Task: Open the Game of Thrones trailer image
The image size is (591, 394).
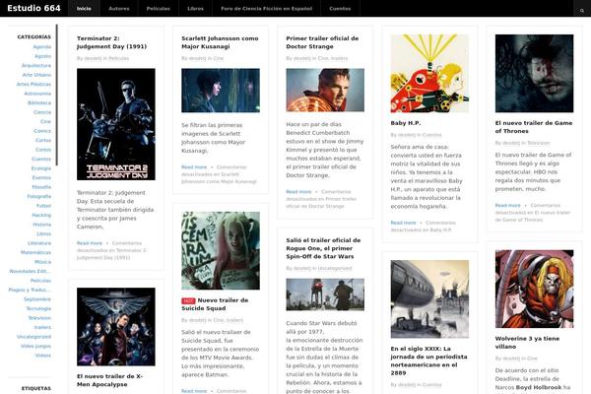Action: [x=535, y=74]
